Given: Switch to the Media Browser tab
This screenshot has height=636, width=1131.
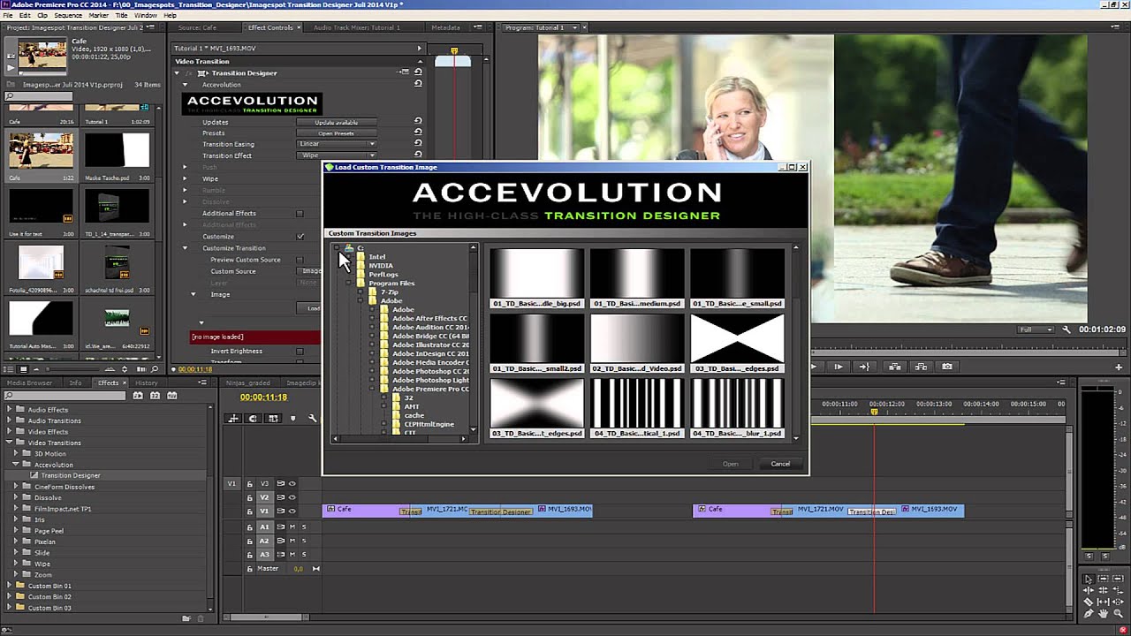Looking at the screenshot, I should [x=29, y=382].
